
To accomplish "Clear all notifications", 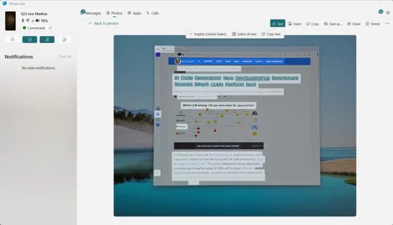I will tap(65, 56).
